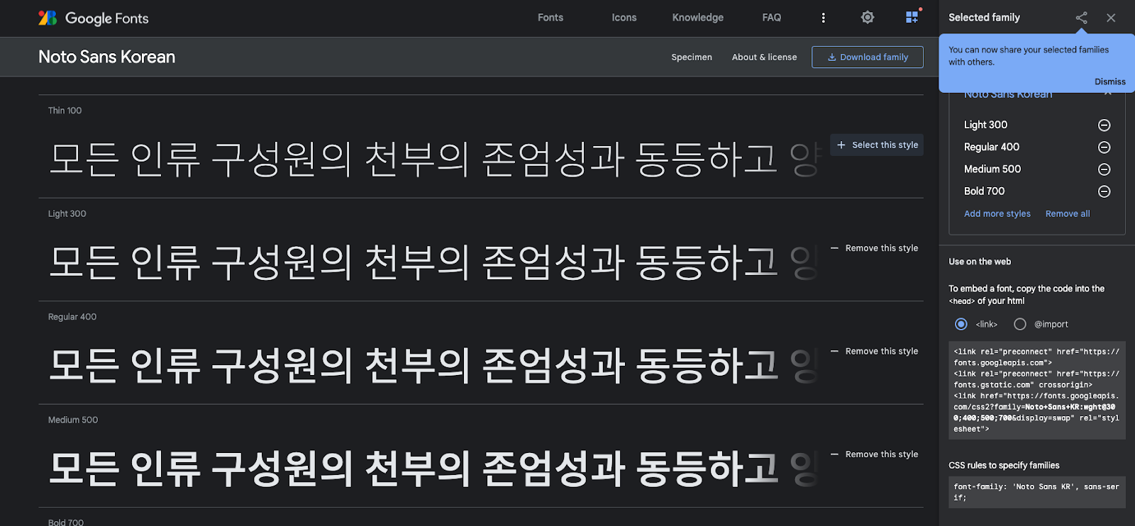Viewport: 1135px width, 526px height.
Task: Open the selected families grid icon
Action: pos(913,17)
